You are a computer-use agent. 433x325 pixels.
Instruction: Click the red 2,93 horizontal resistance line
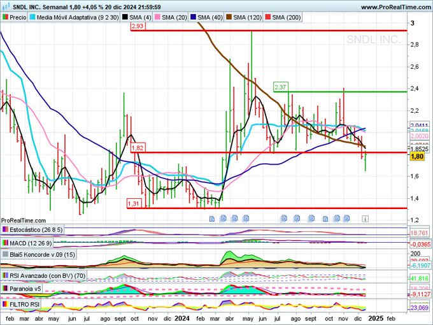[x=269, y=31]
